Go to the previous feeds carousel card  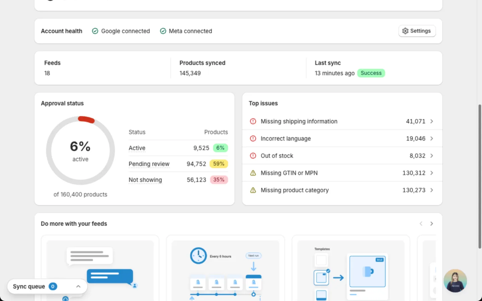pos(421,224)
